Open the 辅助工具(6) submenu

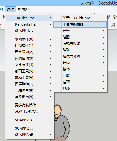click(x=29, y=78)
